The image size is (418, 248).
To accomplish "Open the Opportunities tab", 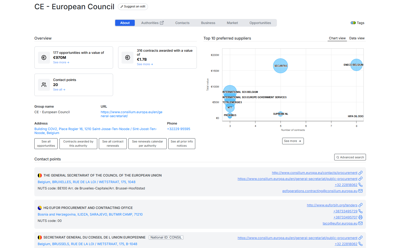I will (x=260, y=23).
